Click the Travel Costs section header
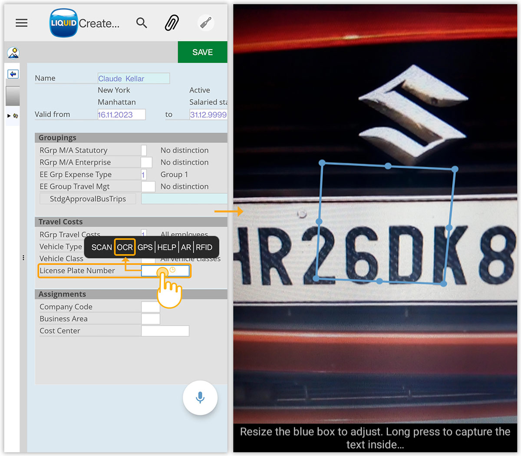The height and width of the screenshot is (456, 521). [x=131, y=222]
